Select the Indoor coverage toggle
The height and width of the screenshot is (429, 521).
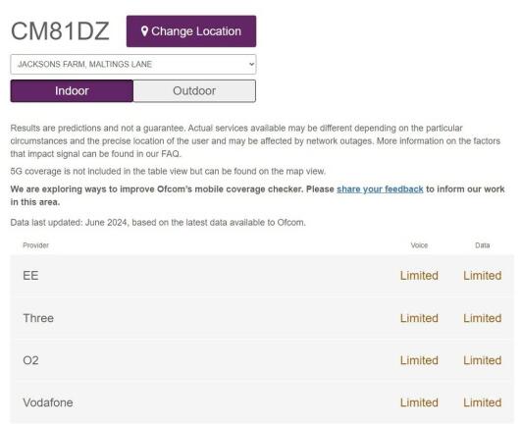coord(72,90)
